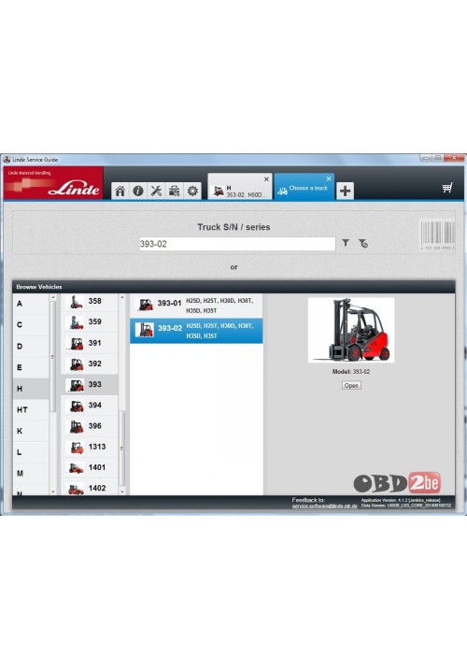Click the Linde logo banner

click(x=53, y=183)
